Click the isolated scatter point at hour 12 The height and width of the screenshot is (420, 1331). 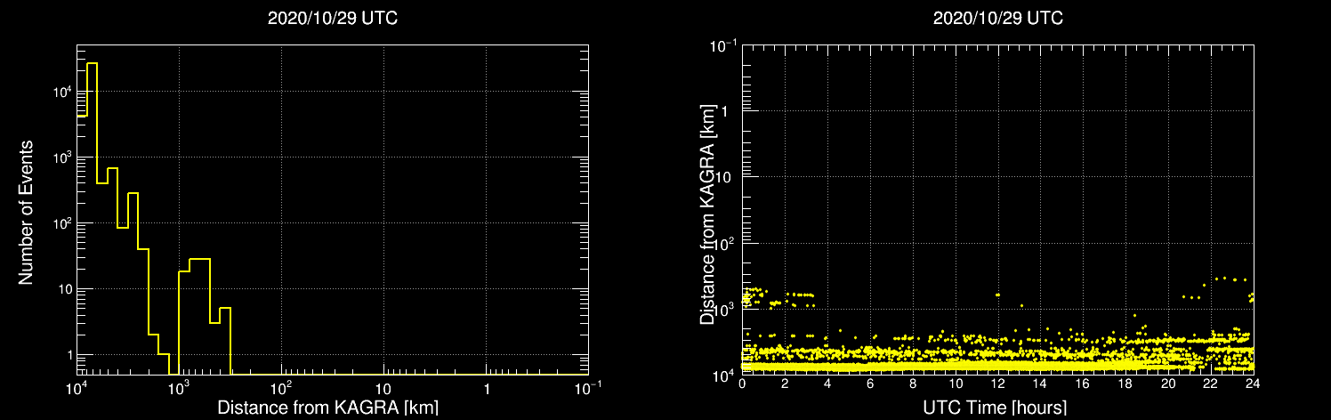[x=997, y=295]
